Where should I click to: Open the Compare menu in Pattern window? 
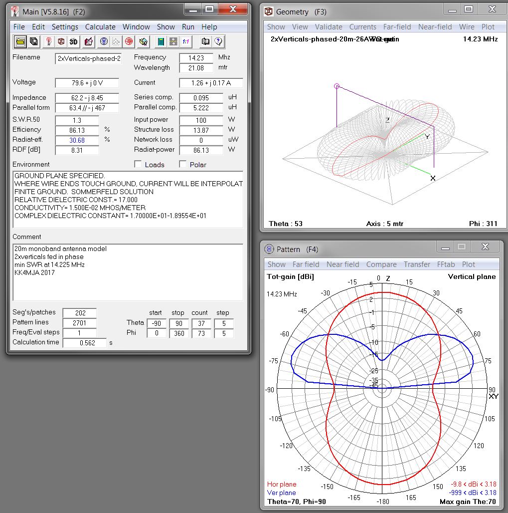click(381, 264)
